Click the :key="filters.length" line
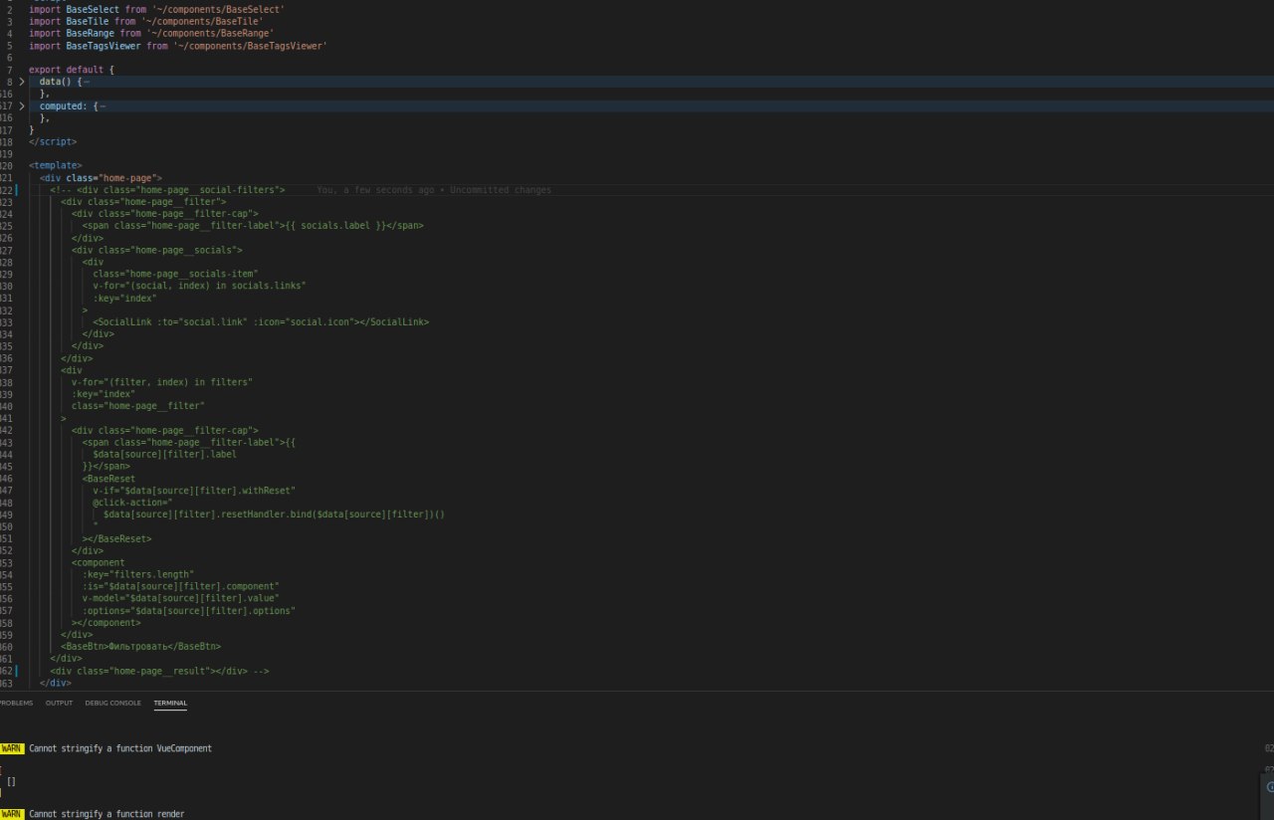Viewport: 1274px width, 820px height. coord(138,574)
